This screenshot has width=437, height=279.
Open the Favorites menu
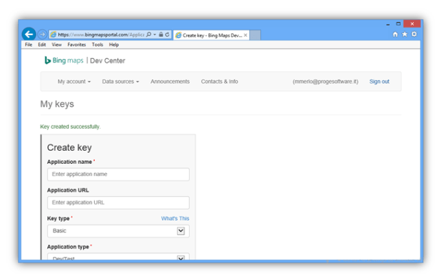pyautogui.click(x=76, y=45)
